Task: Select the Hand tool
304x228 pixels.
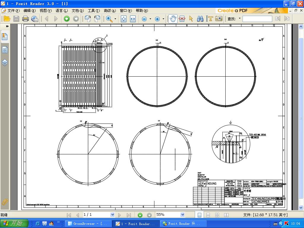Action: click(173, 19)
